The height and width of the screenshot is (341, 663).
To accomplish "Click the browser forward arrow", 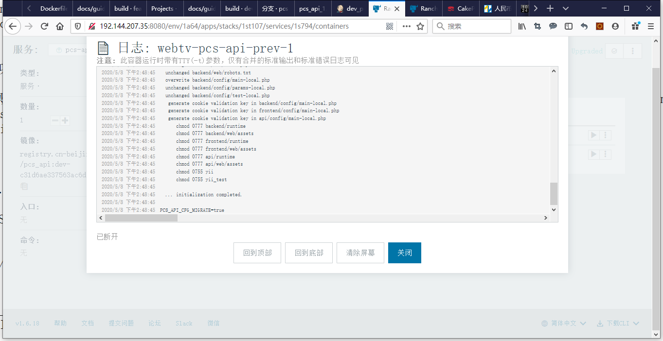I will click(29, 26).
